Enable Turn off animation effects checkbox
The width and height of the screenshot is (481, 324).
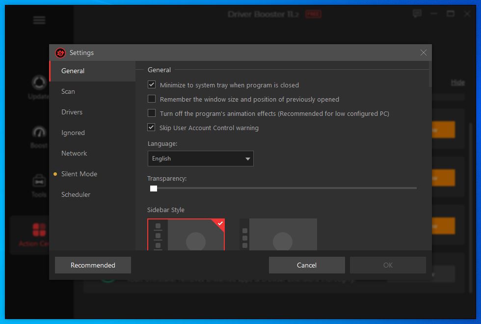point(152,113)
